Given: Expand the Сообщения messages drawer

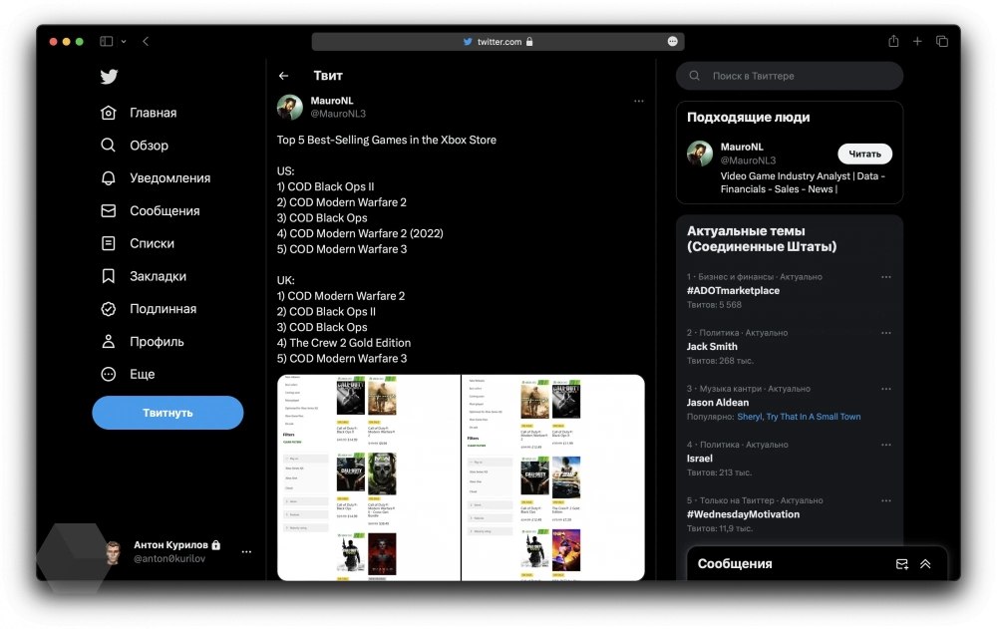Looking at the screenshot, I should 925,564.
